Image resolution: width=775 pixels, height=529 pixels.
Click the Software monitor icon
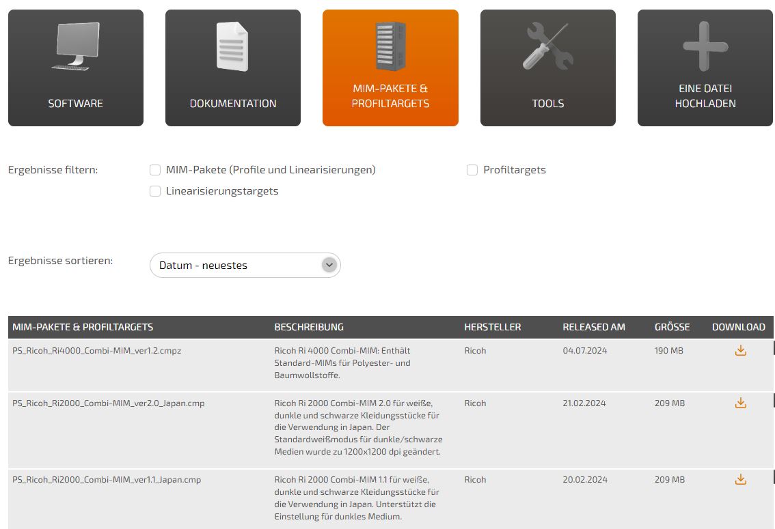pos(75,46)
